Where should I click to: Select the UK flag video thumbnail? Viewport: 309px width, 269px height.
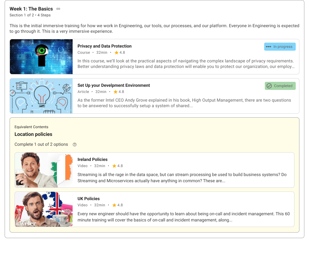pos(44,209)
